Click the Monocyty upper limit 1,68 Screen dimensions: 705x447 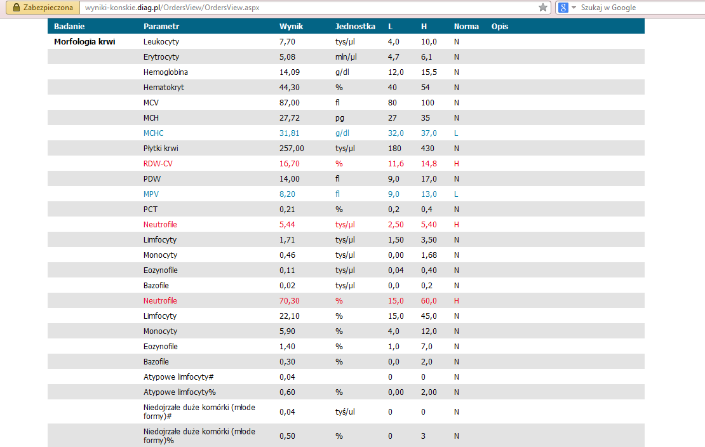[x=429, y=255]
